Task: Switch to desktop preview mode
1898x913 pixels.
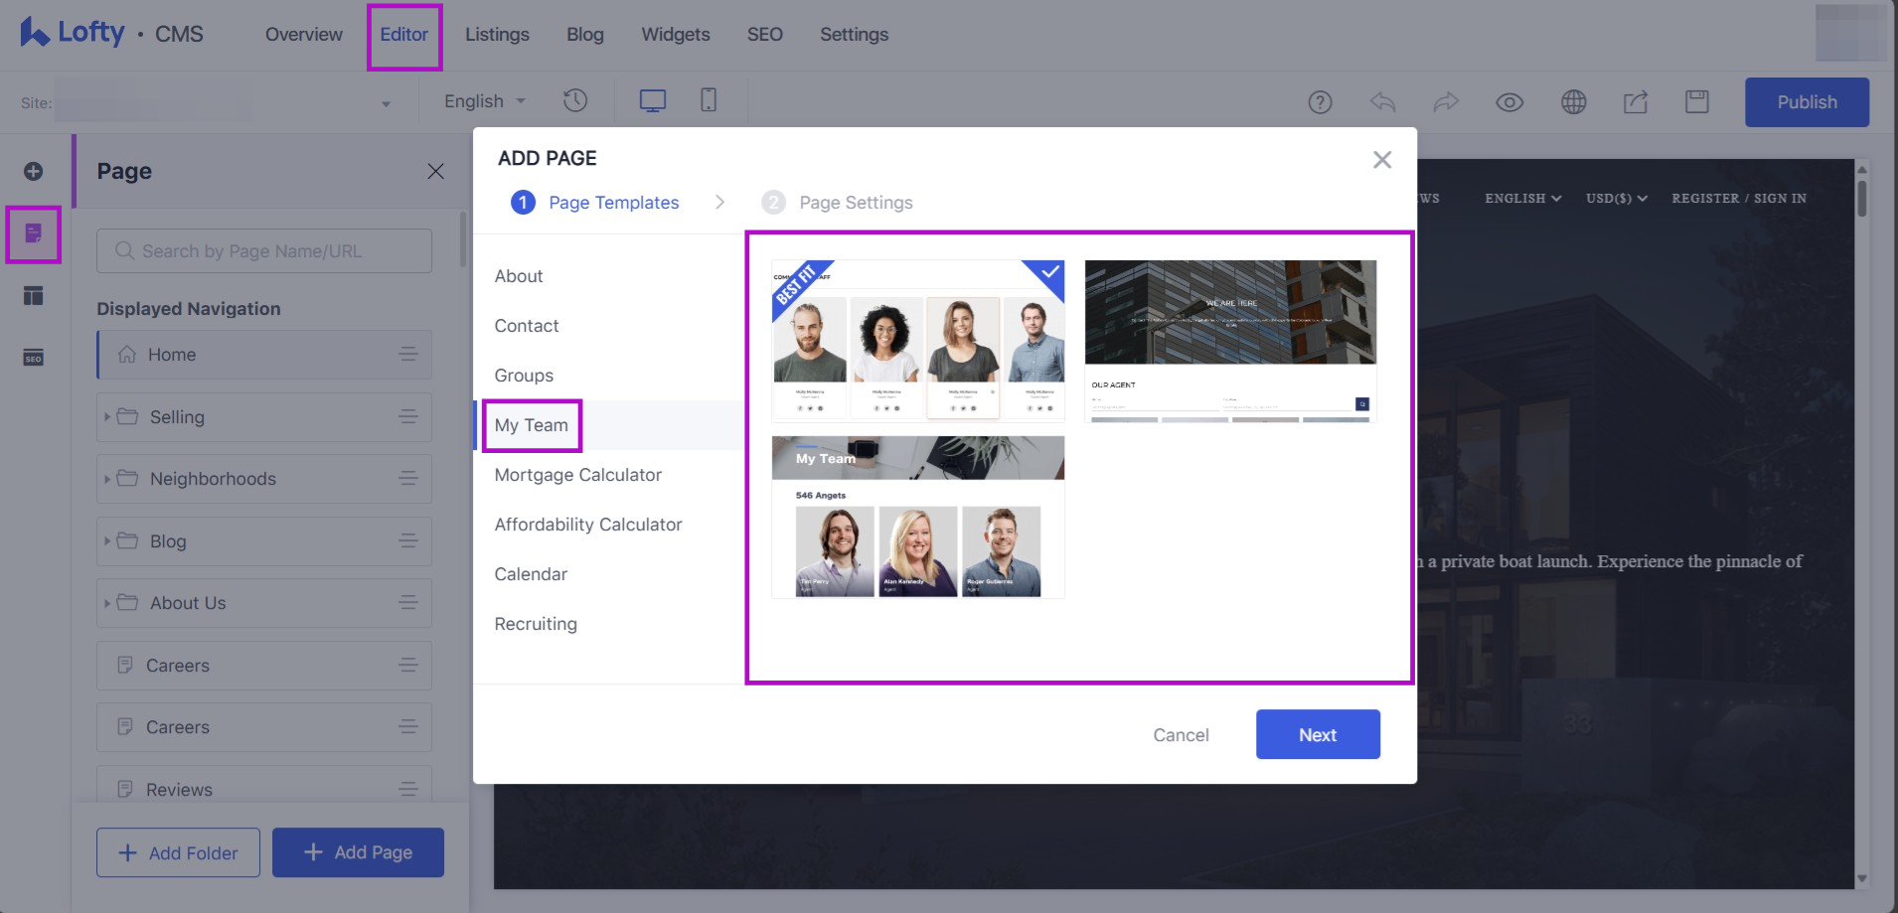Action: point(652,100)
